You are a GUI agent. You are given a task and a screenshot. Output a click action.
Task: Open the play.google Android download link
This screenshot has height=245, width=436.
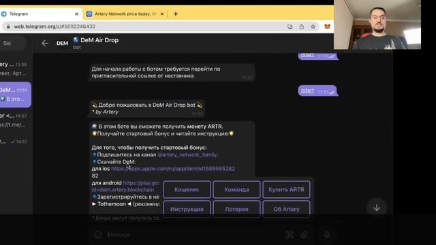pos(141,183)
